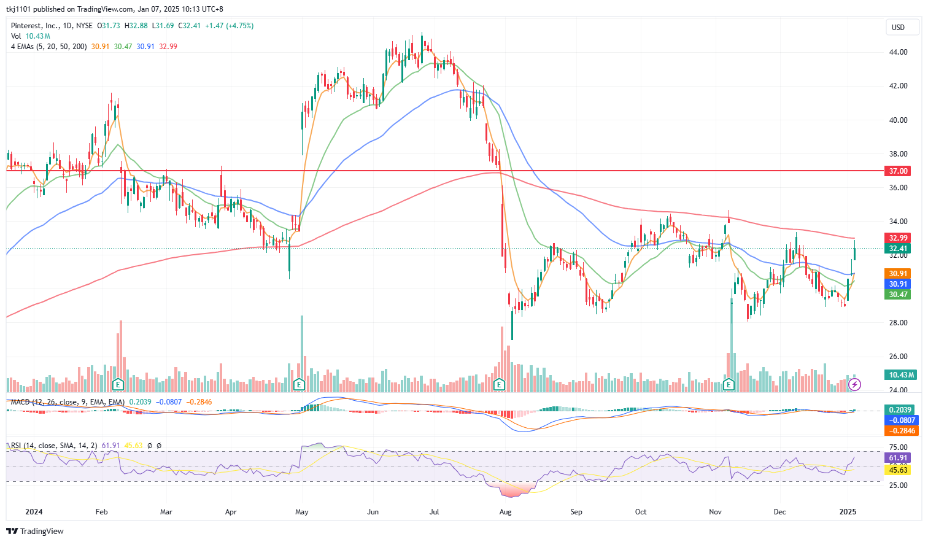Click the TradingView logo at bottom left
The width and height of the screenshot is (928, 542).
click(35, 531)
